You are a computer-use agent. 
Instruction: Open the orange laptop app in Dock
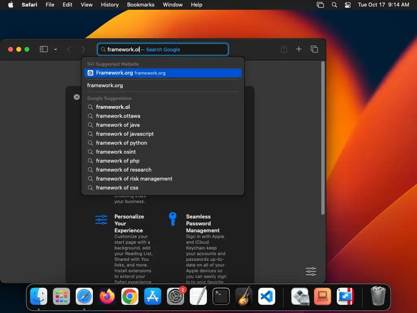(x=323, y=296)
